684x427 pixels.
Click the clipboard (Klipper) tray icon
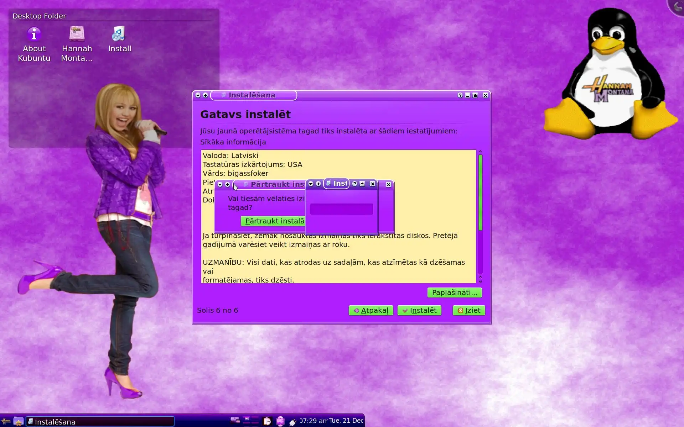pyautogui.click(x=267, y=421)
